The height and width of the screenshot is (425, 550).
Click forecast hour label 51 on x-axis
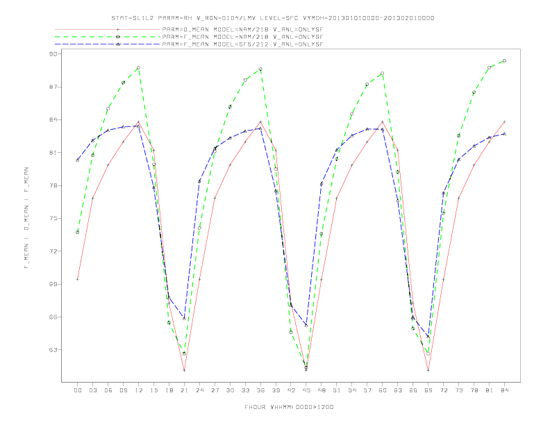(x=337, y=390)
